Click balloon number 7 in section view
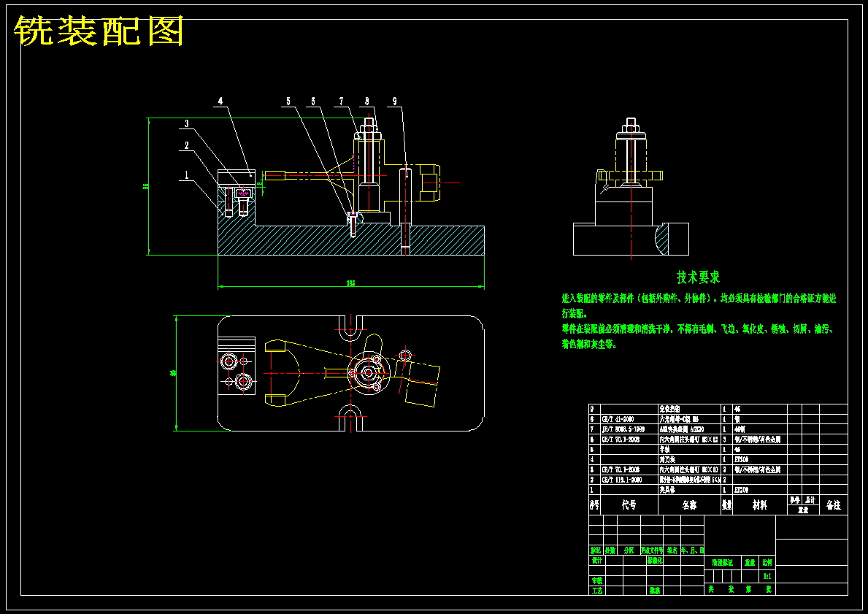 [341, 101]
